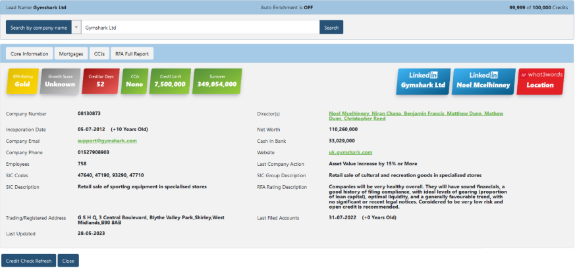
Task: Click net worth value 110,260,000
Action: (x=343, y=130)
